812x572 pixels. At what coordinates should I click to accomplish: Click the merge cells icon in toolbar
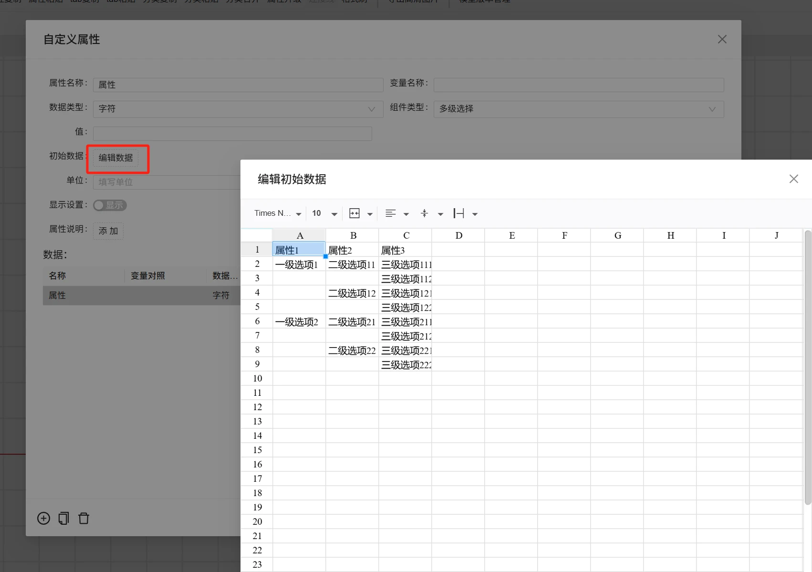click(354, 213)
